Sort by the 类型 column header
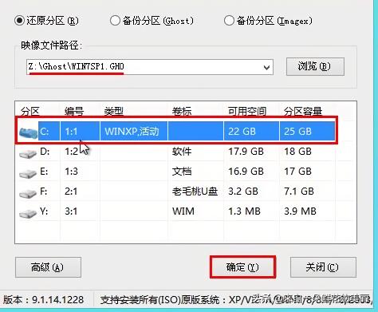This screenshot has width=378, height=312. pyautogui.click(x=114, y=111)
